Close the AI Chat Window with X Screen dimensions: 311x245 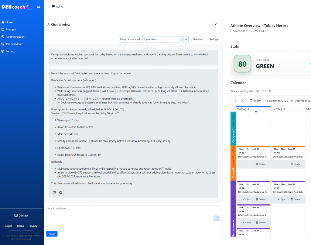pyautogui.click(x=216, y=24)
